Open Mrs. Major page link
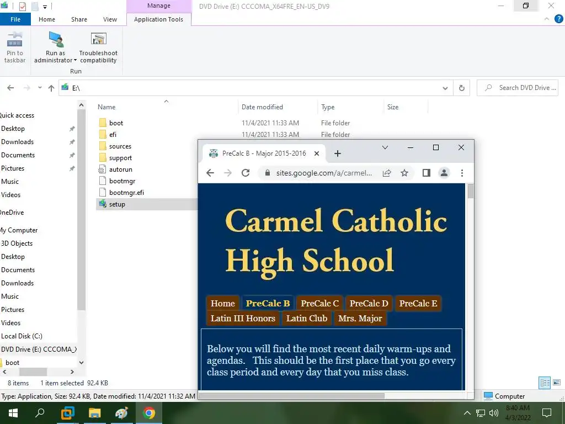The height and width of the screenshot is (424, 565). tap(360, 319)
